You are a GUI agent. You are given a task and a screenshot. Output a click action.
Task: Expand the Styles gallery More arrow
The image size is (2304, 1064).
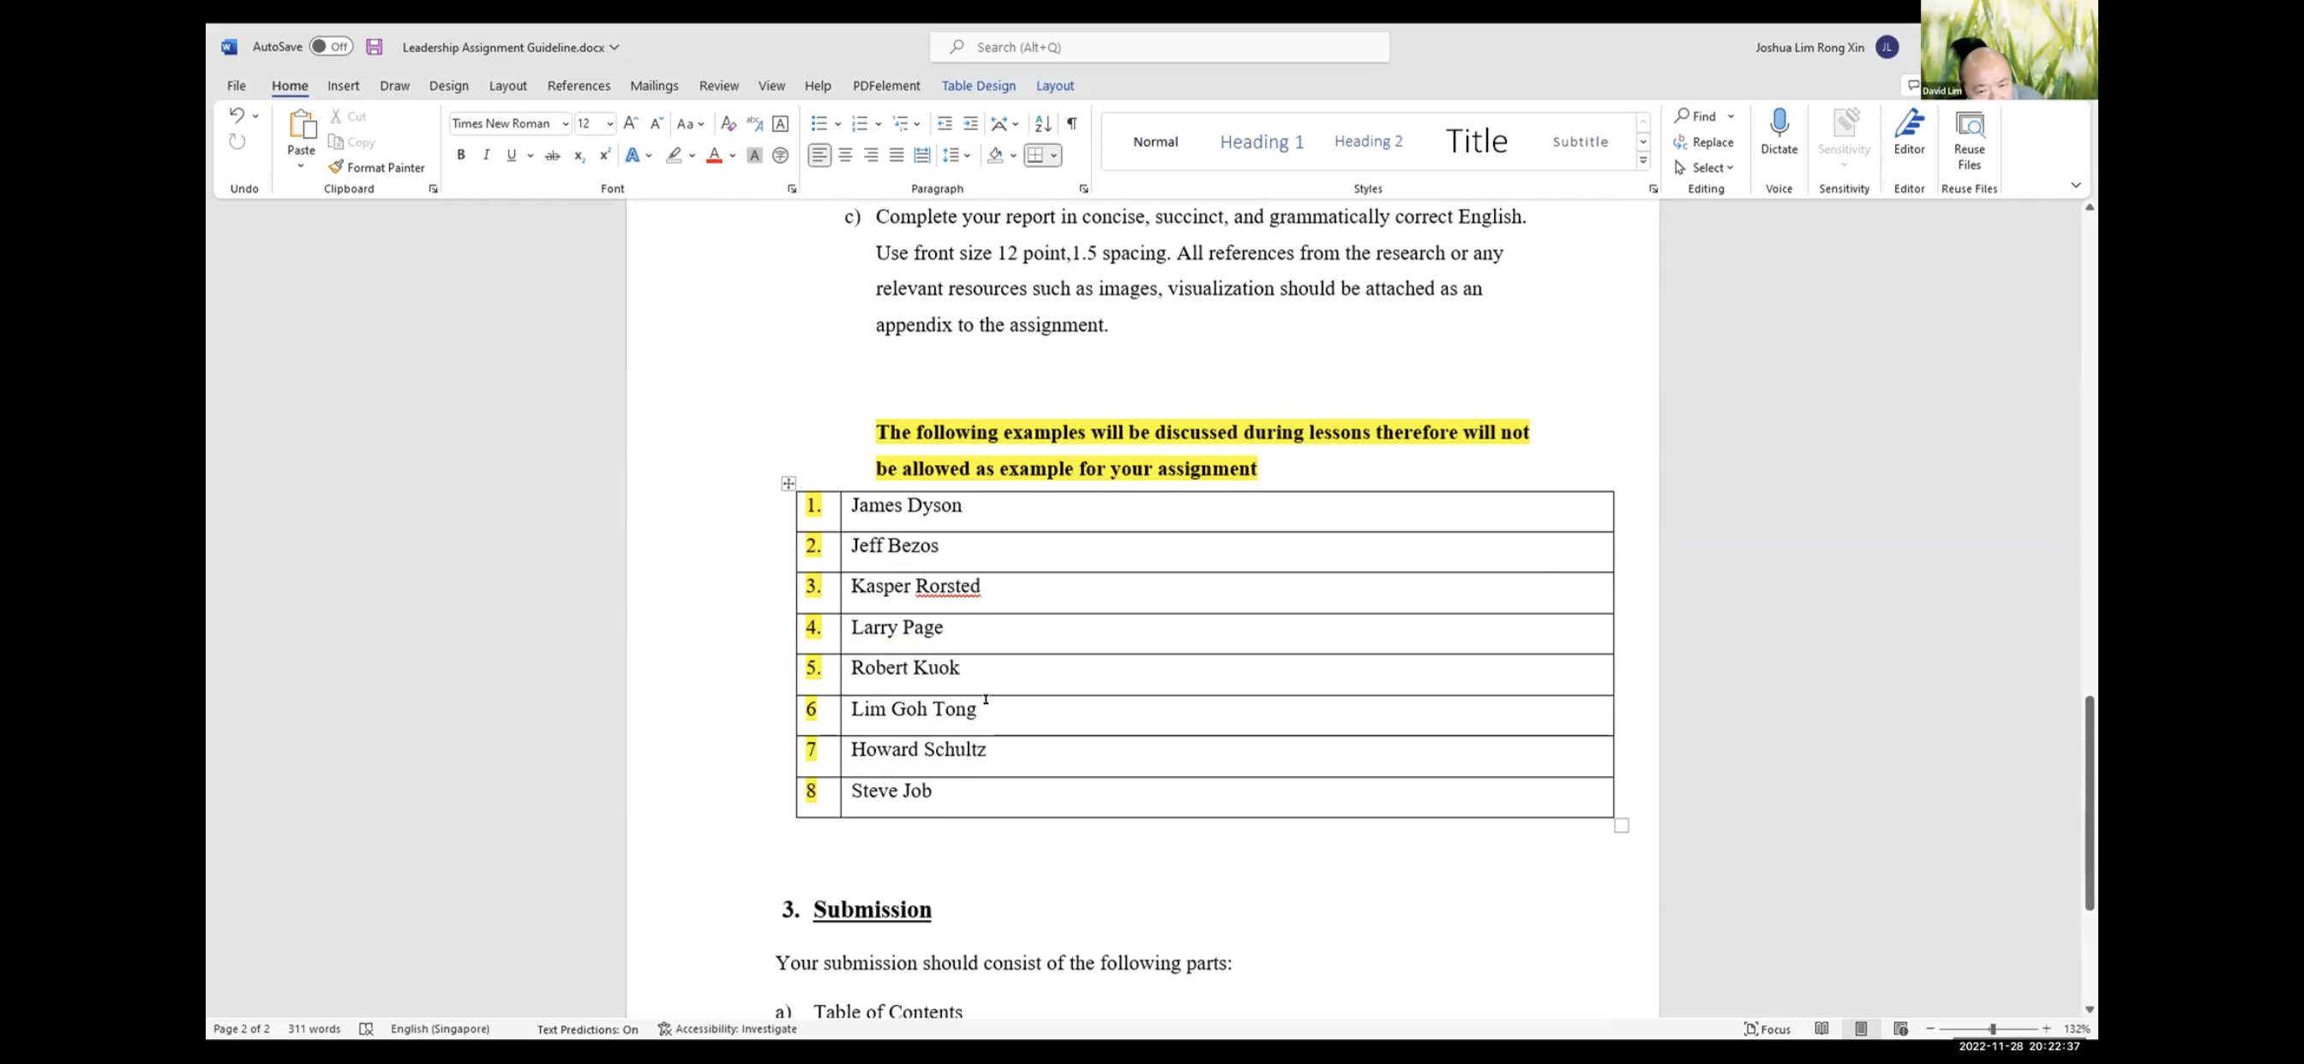pyautogui.click(x=1643, y=162)
